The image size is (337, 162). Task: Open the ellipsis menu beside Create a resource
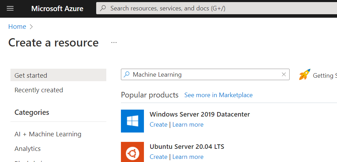coord(114,43)
